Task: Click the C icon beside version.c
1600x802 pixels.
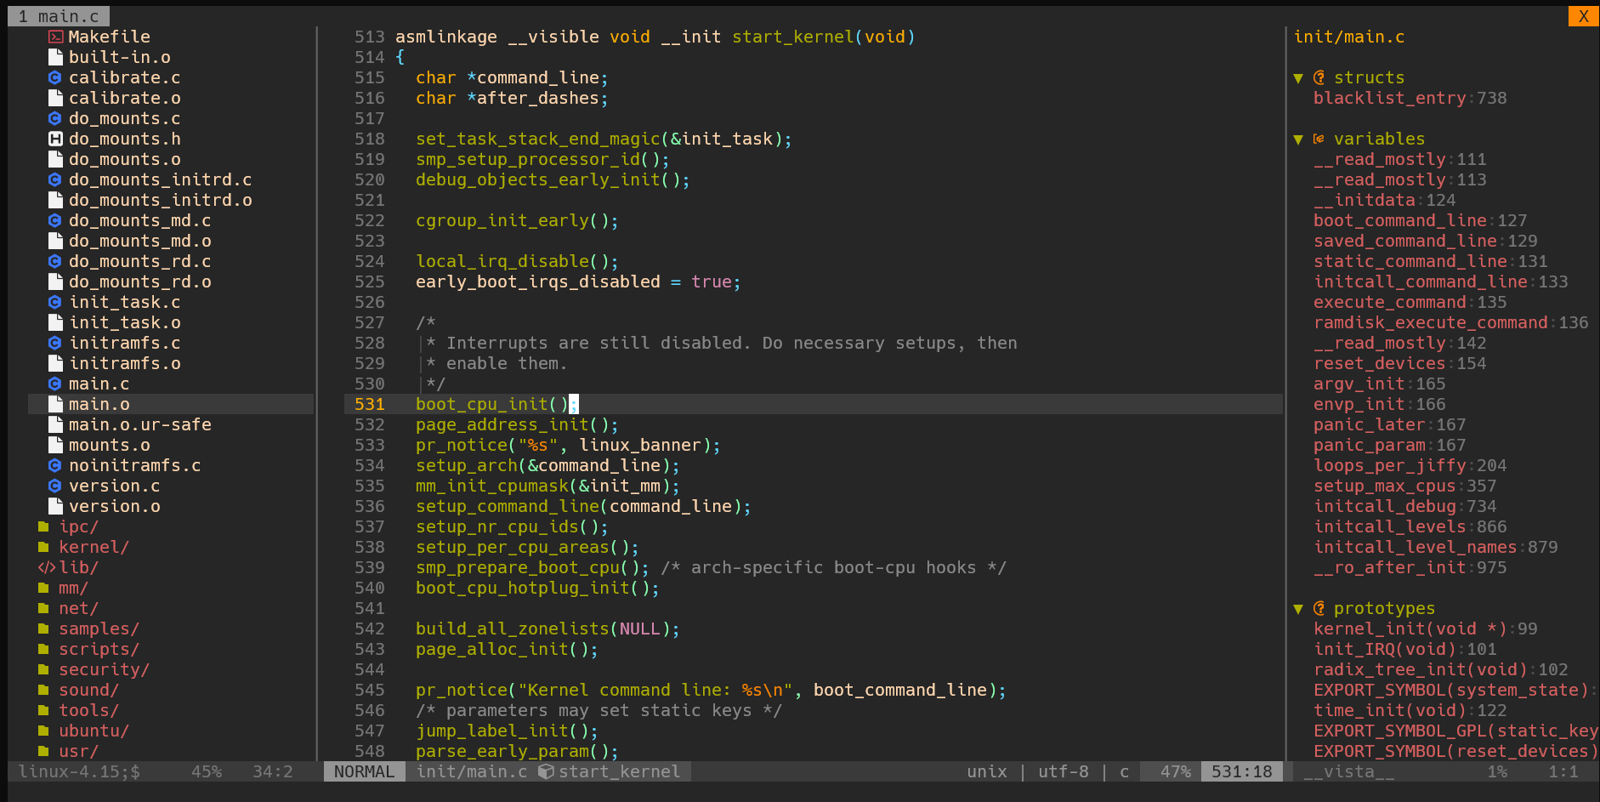Action: point(55,486)
